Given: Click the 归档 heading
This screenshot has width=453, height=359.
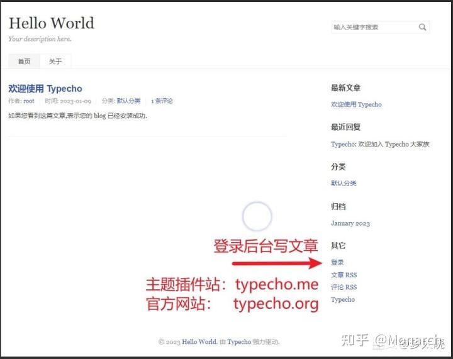Looking at the screenshot, I should point(338,206).
